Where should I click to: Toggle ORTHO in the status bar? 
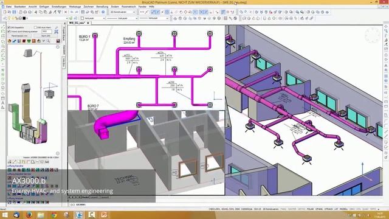click(301, 209)
